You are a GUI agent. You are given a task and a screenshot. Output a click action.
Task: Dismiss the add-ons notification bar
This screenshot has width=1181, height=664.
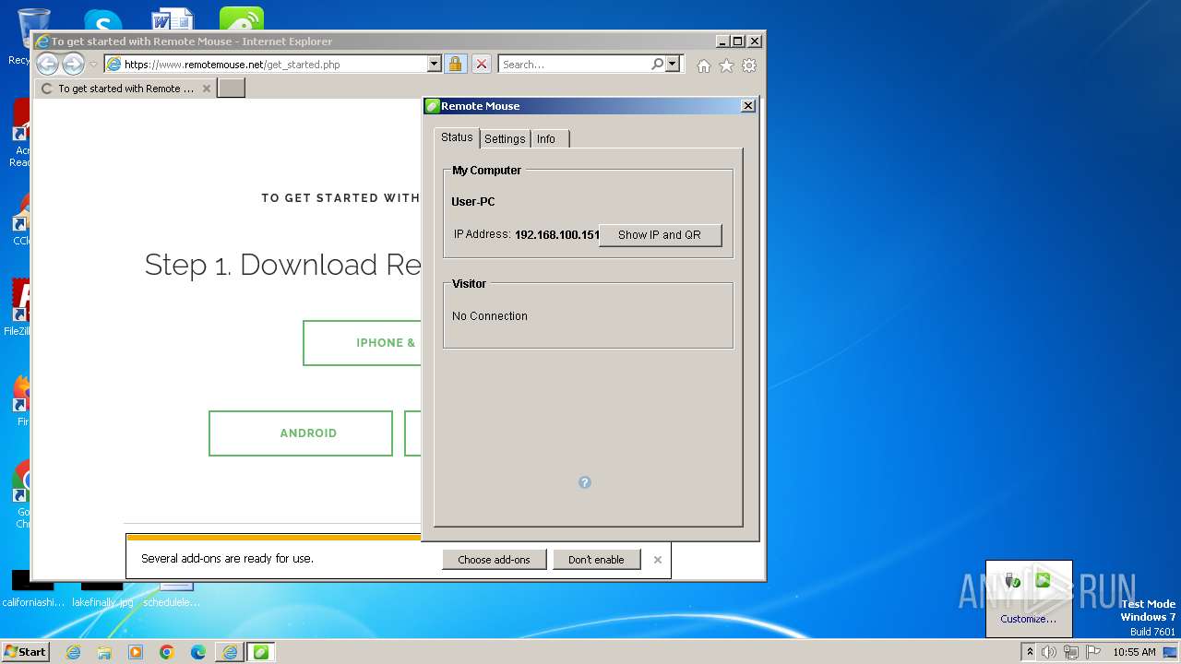point(658,559)
